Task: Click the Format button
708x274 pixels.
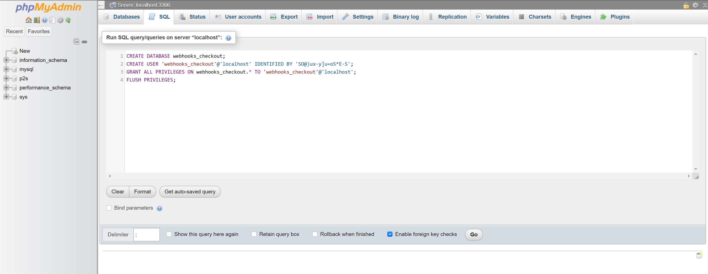Action: click(142, 192)
